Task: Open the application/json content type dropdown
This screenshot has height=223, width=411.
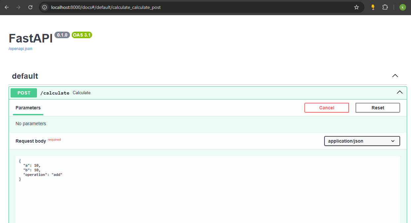Action: coord(362,141)
